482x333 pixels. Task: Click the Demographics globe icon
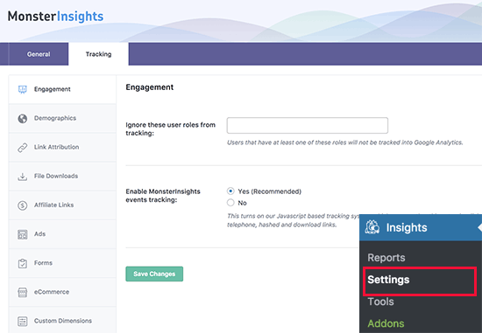point(23,118)
